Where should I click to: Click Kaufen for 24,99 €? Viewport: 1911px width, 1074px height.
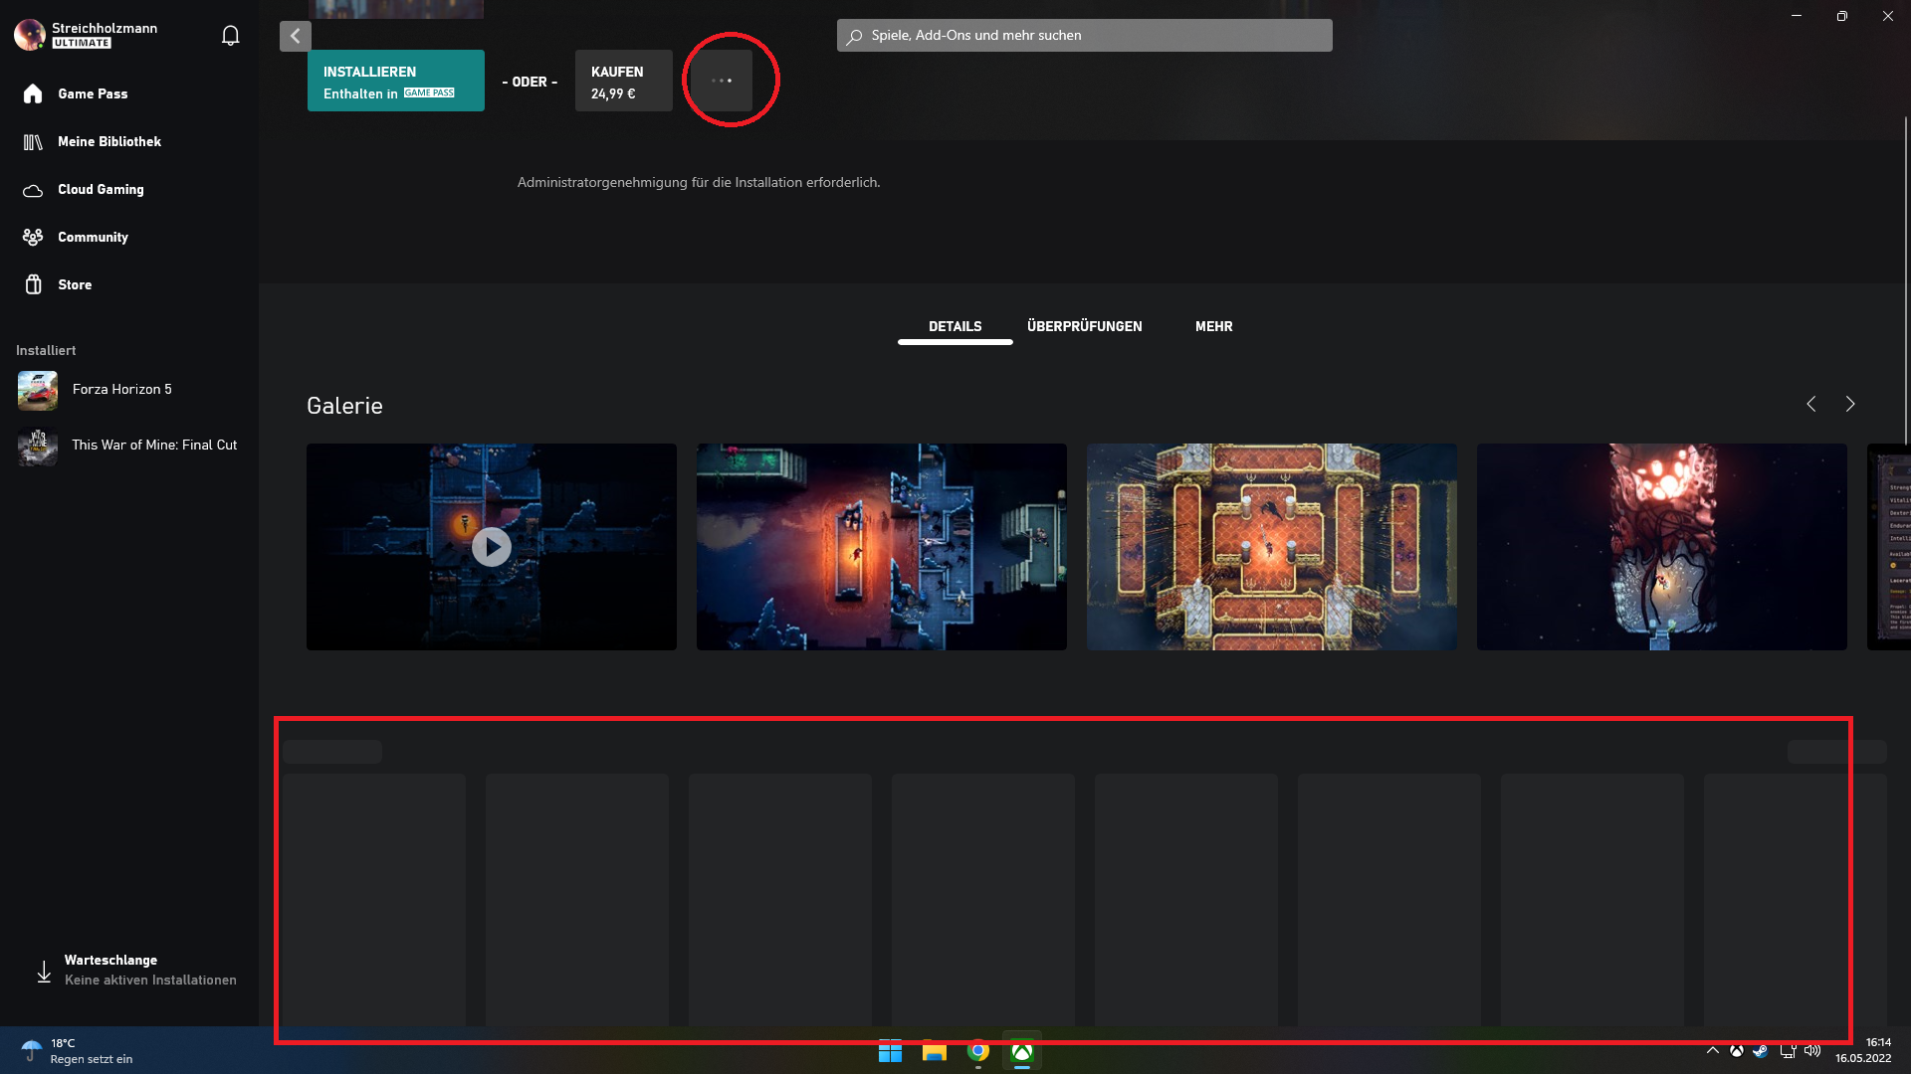click(x=623, y=82)
